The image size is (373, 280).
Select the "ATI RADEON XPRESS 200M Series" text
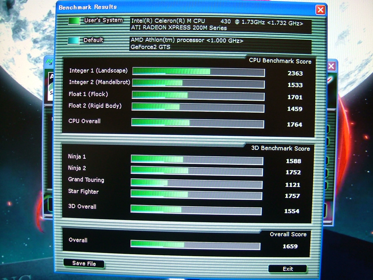(179, 28)
